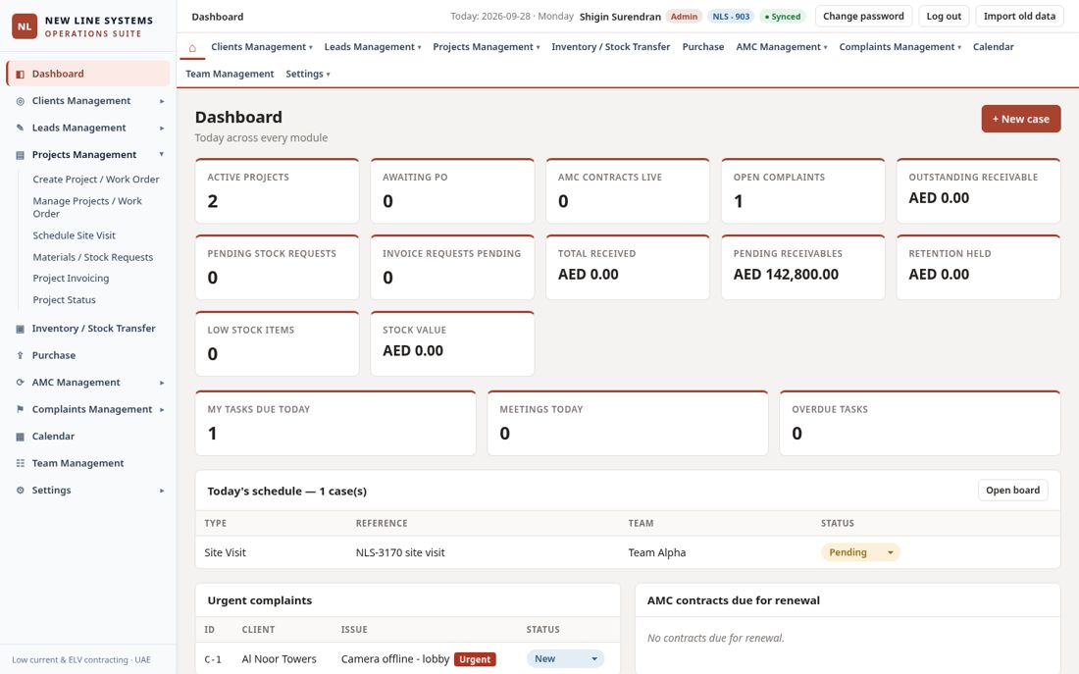This screenshot has width=1079, height=674.
Task: Click the Clients Management sidebar icon
Action: pyautogui.click(x=20, y=100)
